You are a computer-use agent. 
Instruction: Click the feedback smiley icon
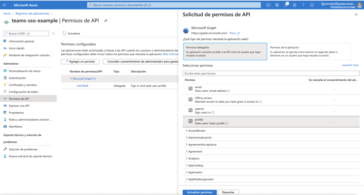[x=312, y=5]
